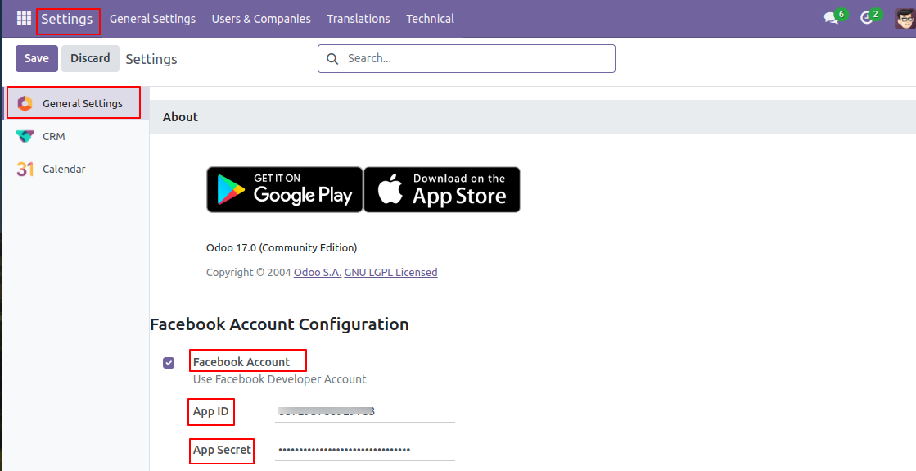Image resolution: width=916 pixels, height=471 pixels.
Task: Open the apps grid menu icon
Action: [24, 18]
